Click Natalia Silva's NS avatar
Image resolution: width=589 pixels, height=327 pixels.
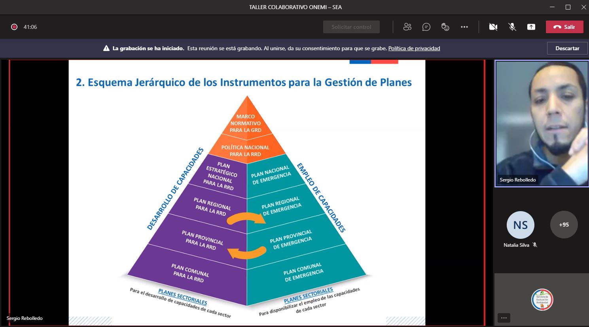[520, 225]
